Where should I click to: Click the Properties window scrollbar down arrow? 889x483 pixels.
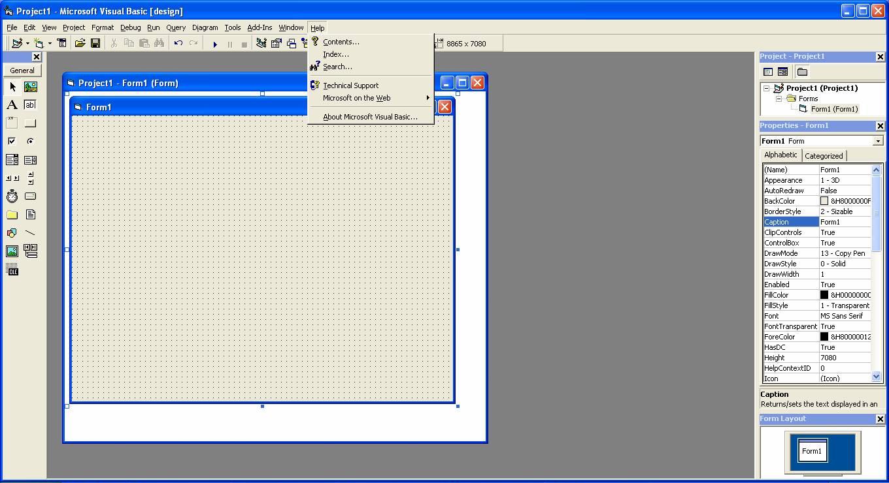(x=877, y=376)
